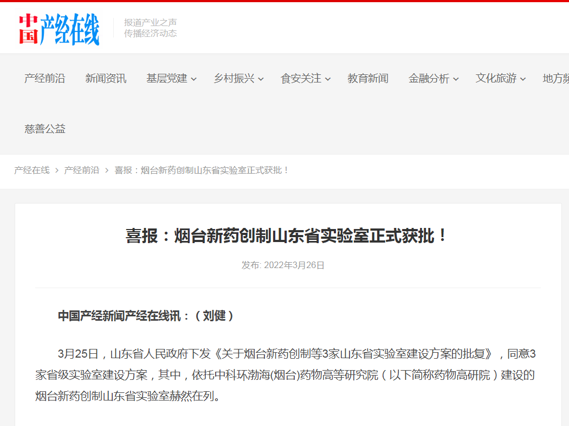
Task: Click the breadcrumb article title 喜报
Action: [x=202, y=170]
